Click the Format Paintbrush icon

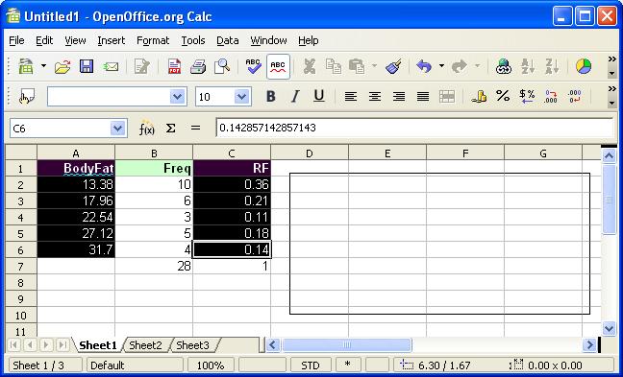[x=393, y=66]
